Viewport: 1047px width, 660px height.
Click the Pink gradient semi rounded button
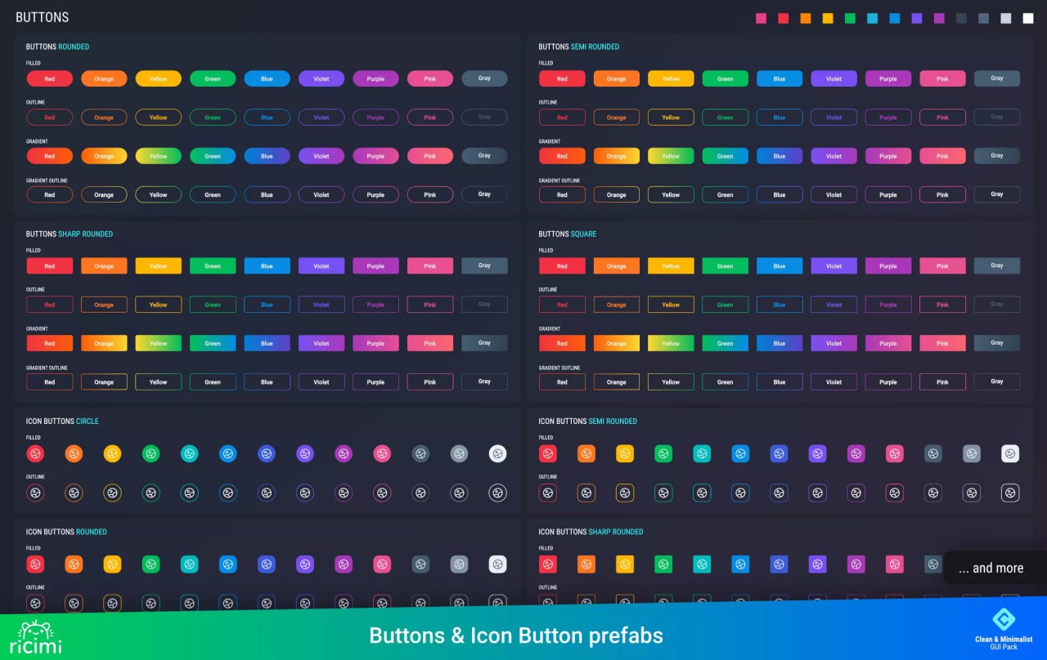(942, 155)
